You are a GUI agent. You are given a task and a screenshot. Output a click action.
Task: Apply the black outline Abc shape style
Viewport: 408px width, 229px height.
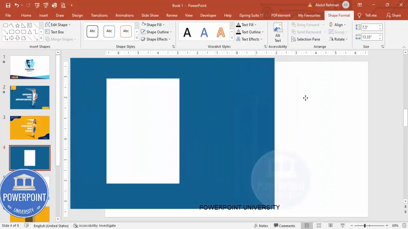[92, 31]
